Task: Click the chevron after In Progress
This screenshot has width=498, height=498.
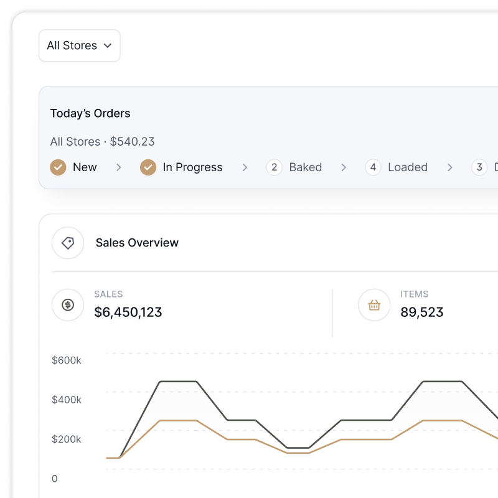Action: [x=245, y=167]
